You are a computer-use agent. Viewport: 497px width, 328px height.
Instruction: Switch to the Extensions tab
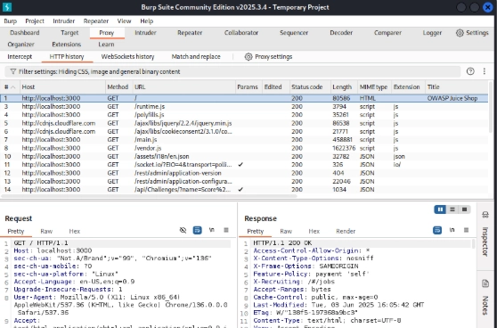click(x=67, y=45)
